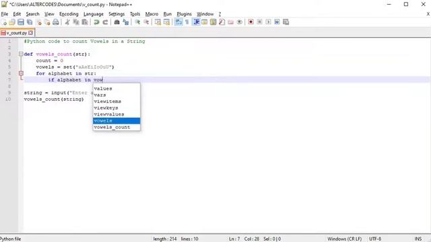431x242 pixels.
Task: Choose 'vowels_count' from the autocomplete list
Action: point(117,127)
